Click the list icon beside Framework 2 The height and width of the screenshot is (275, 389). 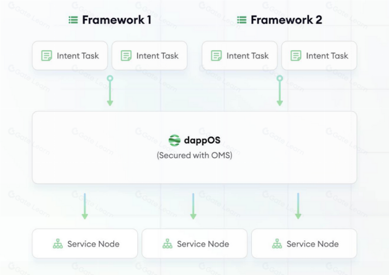(x=242, y=20)
